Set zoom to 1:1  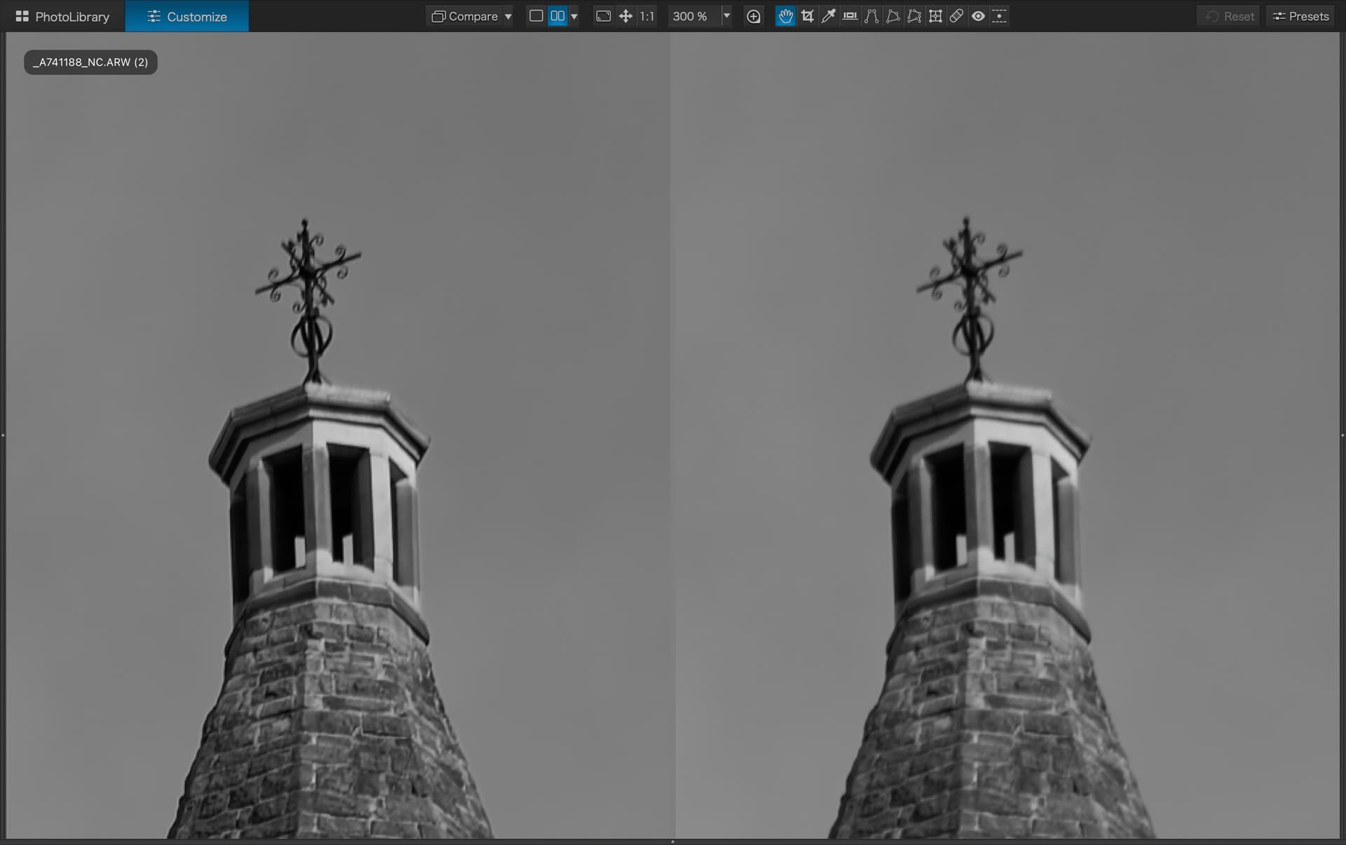646,16
